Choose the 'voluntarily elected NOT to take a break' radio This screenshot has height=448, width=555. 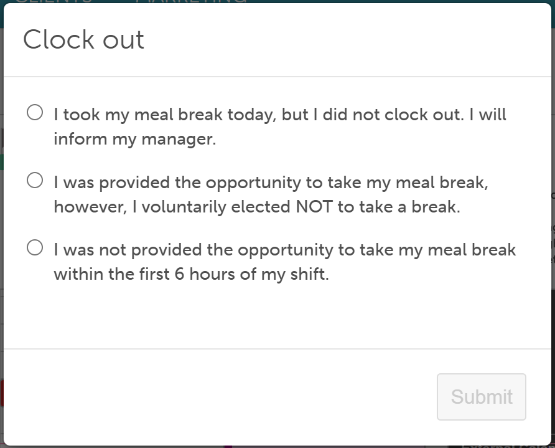click(x=35, y=181)
